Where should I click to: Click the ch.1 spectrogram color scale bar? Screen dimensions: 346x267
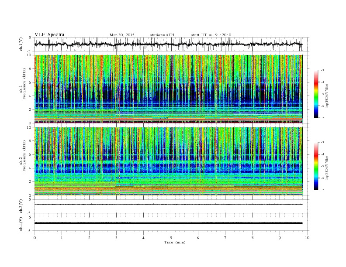tap(316, 94)
